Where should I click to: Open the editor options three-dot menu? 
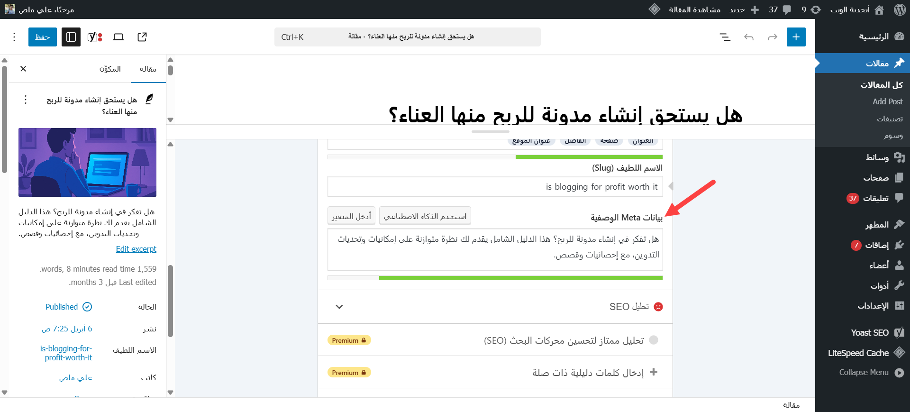click(x=14, y=37)
